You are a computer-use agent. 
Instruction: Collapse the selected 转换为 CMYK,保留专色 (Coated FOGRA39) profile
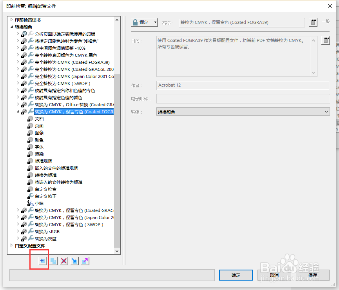click(18, 112)
